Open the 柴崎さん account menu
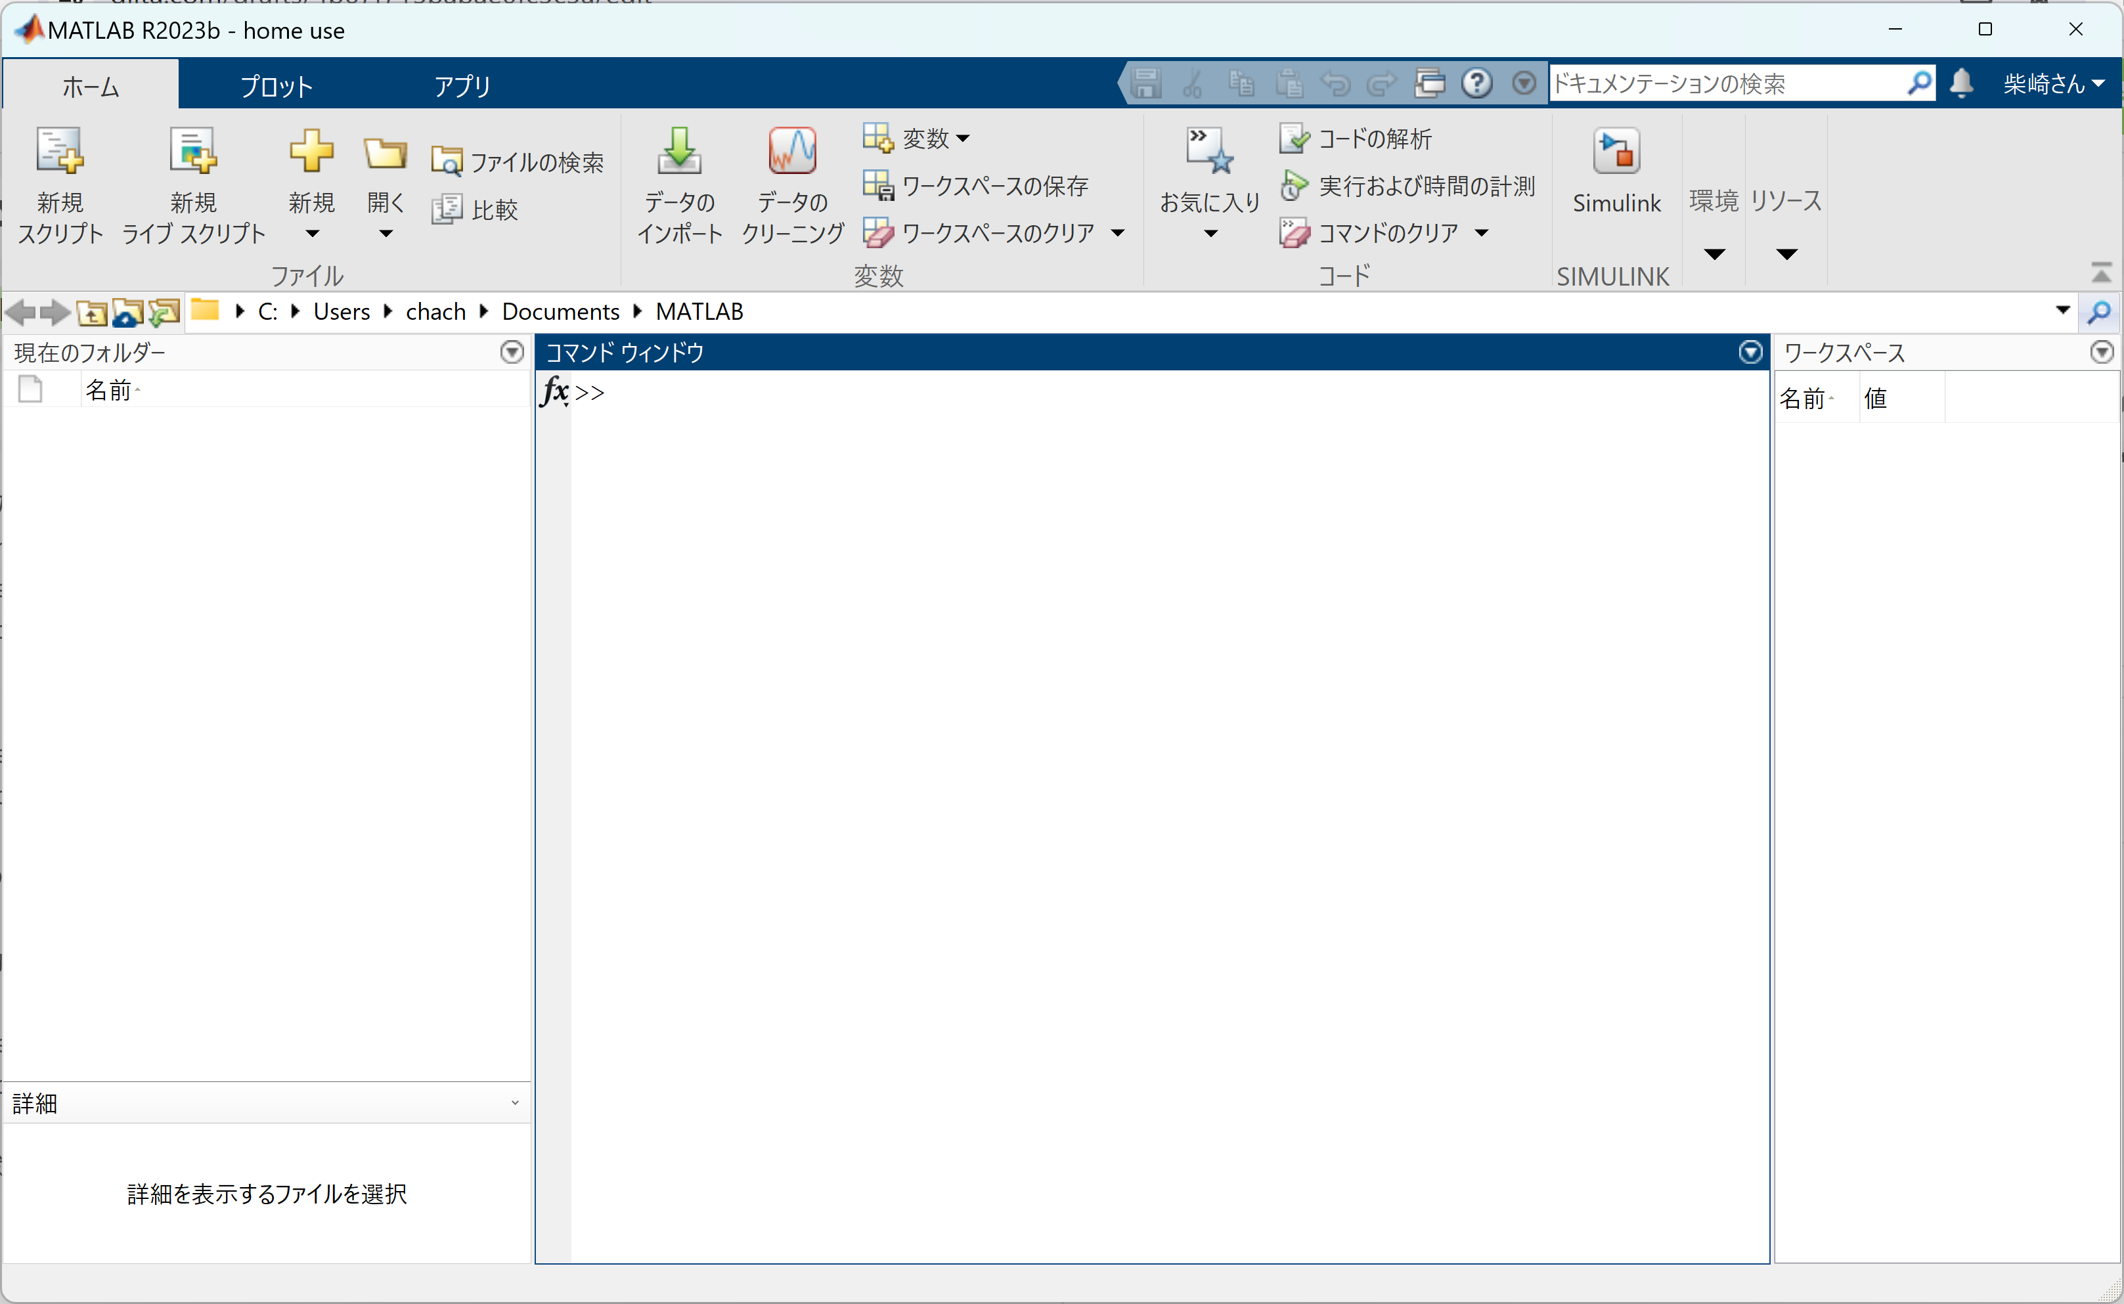 point(2049,83)
